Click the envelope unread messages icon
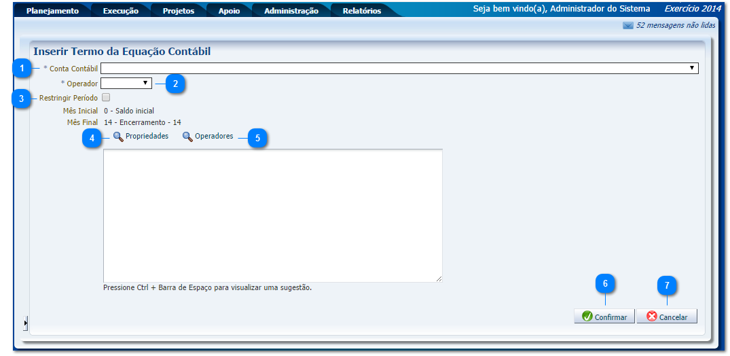 (x=627, y=26)
